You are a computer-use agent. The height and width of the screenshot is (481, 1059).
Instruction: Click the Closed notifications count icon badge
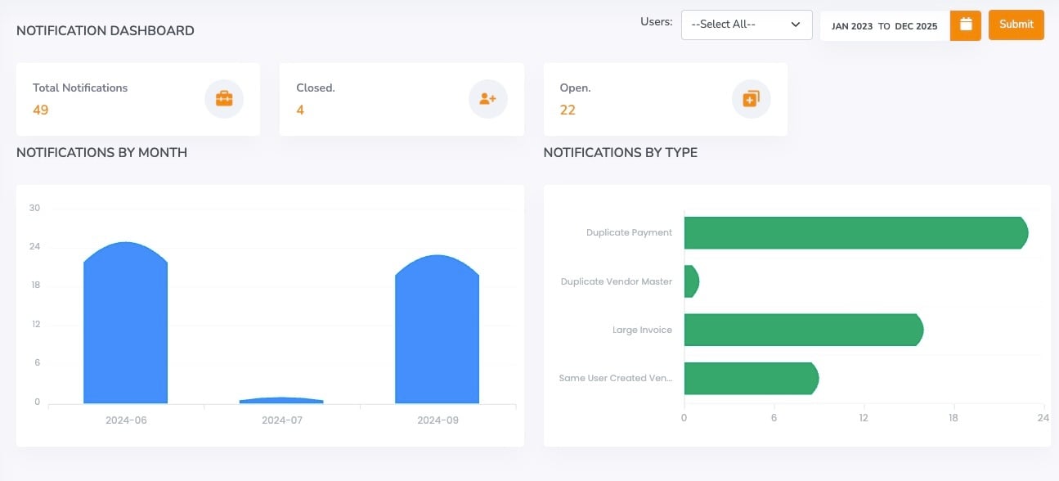coord(487,98)
